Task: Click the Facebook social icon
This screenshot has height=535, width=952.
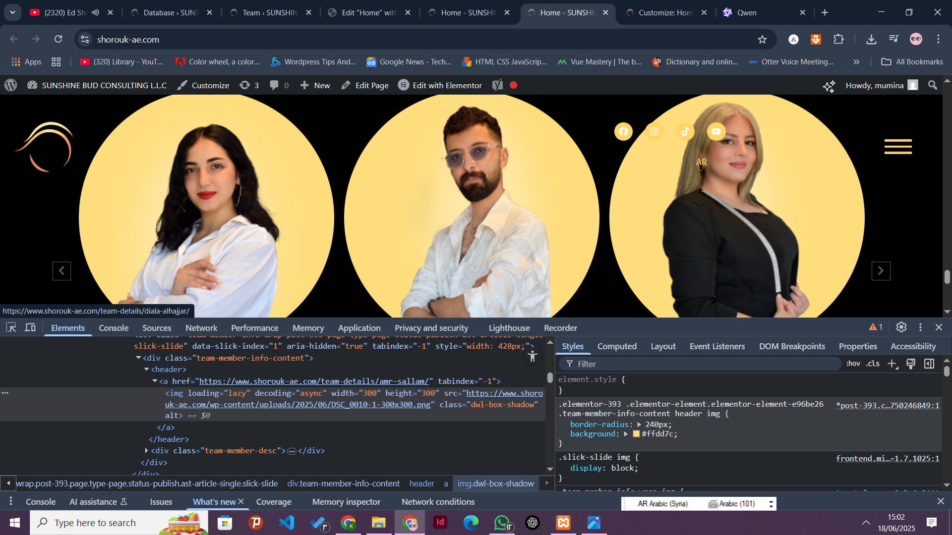Action: click(x=623, y=131)
